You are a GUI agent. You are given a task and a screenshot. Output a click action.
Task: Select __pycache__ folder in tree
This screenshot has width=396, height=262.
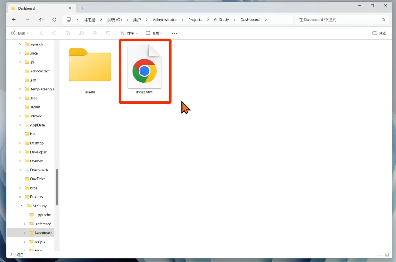coord(41,215)
